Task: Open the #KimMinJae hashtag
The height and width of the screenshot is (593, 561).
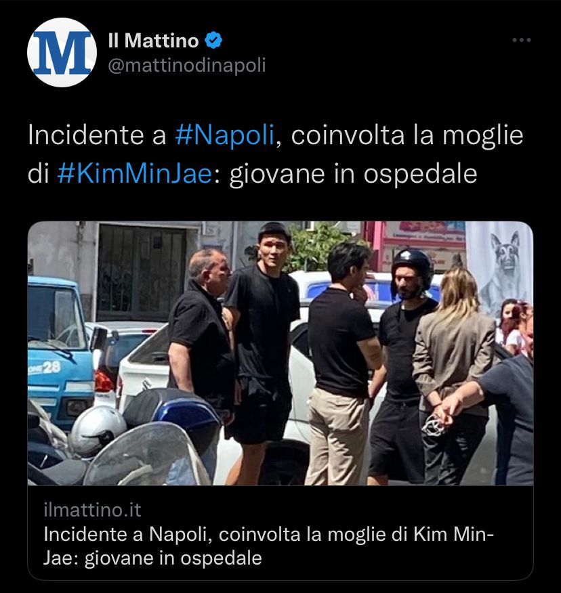Action: (135, 175)
